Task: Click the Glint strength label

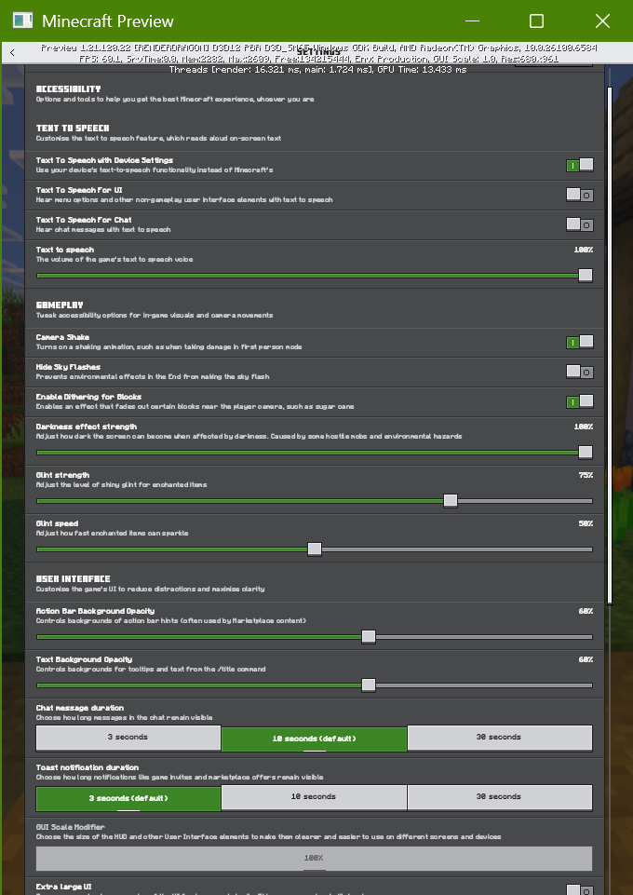Action: 62,475
